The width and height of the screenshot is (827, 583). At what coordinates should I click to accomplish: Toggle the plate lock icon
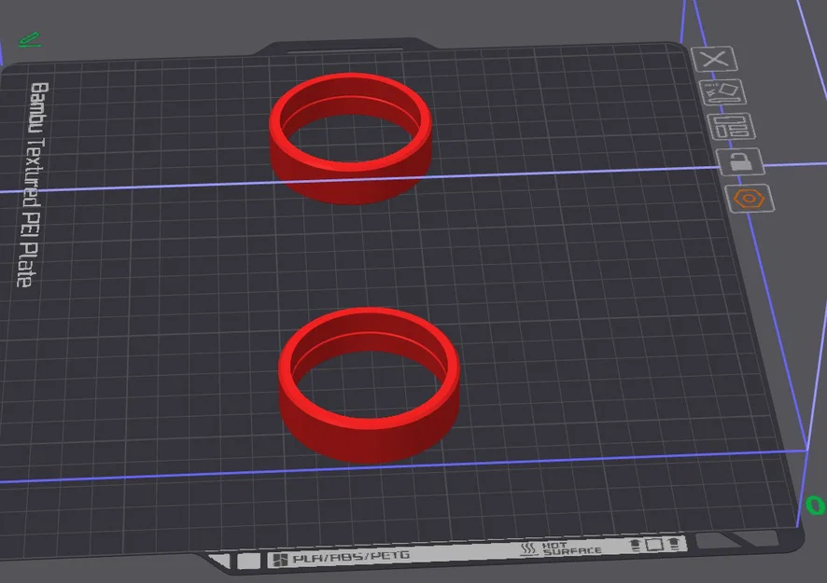click(740, 161)
